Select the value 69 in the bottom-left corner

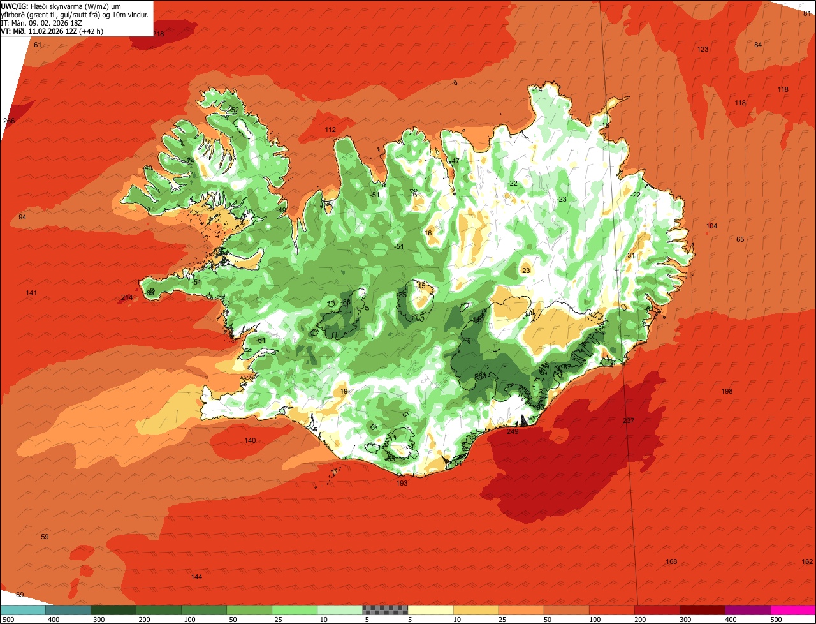click(20, 595)
